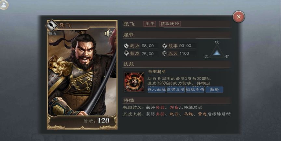Click the 武力 stat icon

pyautogui.click(x=126, y=46)
